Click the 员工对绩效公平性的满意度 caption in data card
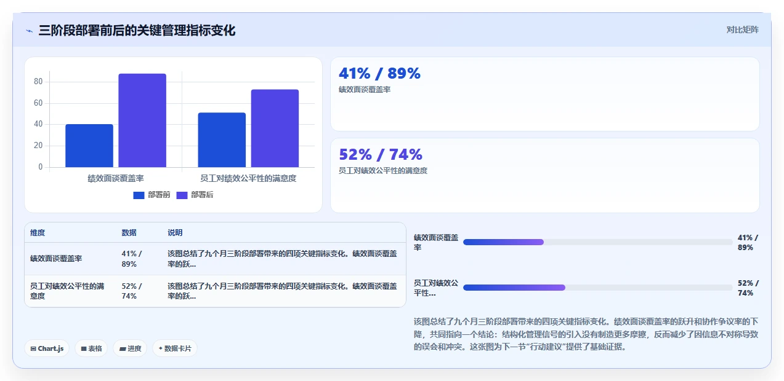This screenshot has width=784, height=381. coord(383,170)
